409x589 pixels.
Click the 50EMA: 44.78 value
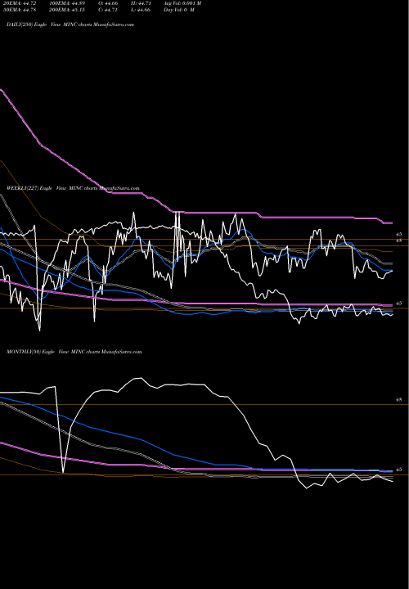tap(20, 10)
